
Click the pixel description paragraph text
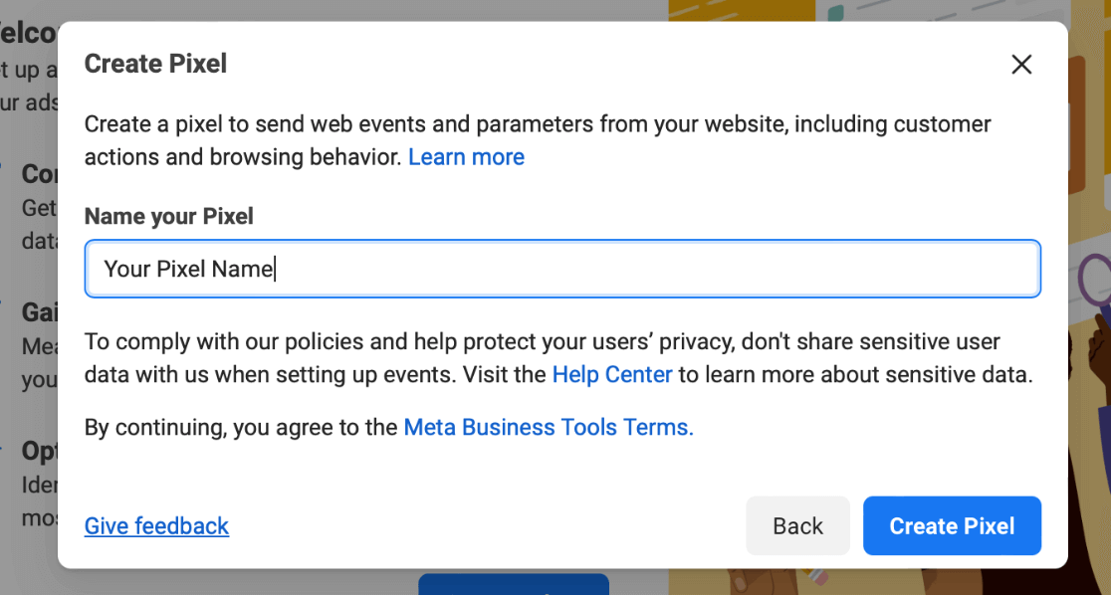[x=538, y=140]
